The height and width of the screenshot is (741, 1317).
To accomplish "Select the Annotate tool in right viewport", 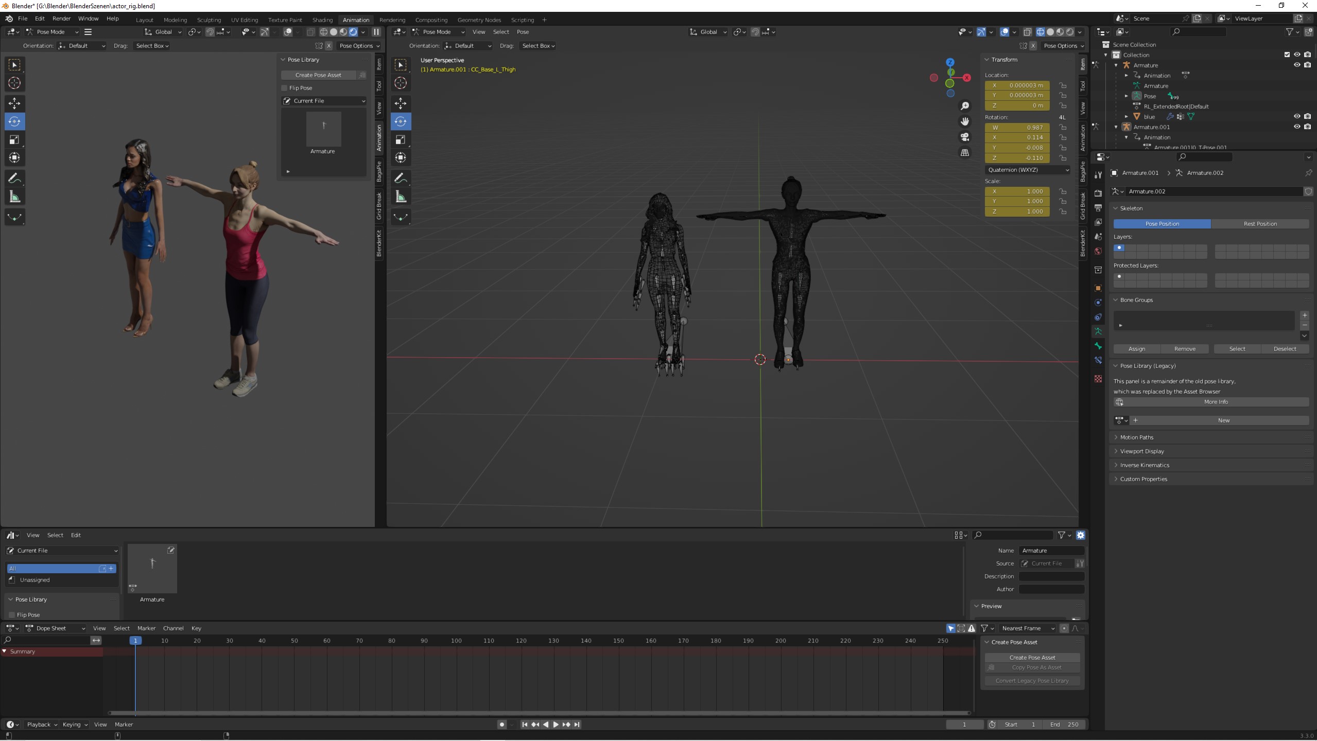I will tap(401, 178).
